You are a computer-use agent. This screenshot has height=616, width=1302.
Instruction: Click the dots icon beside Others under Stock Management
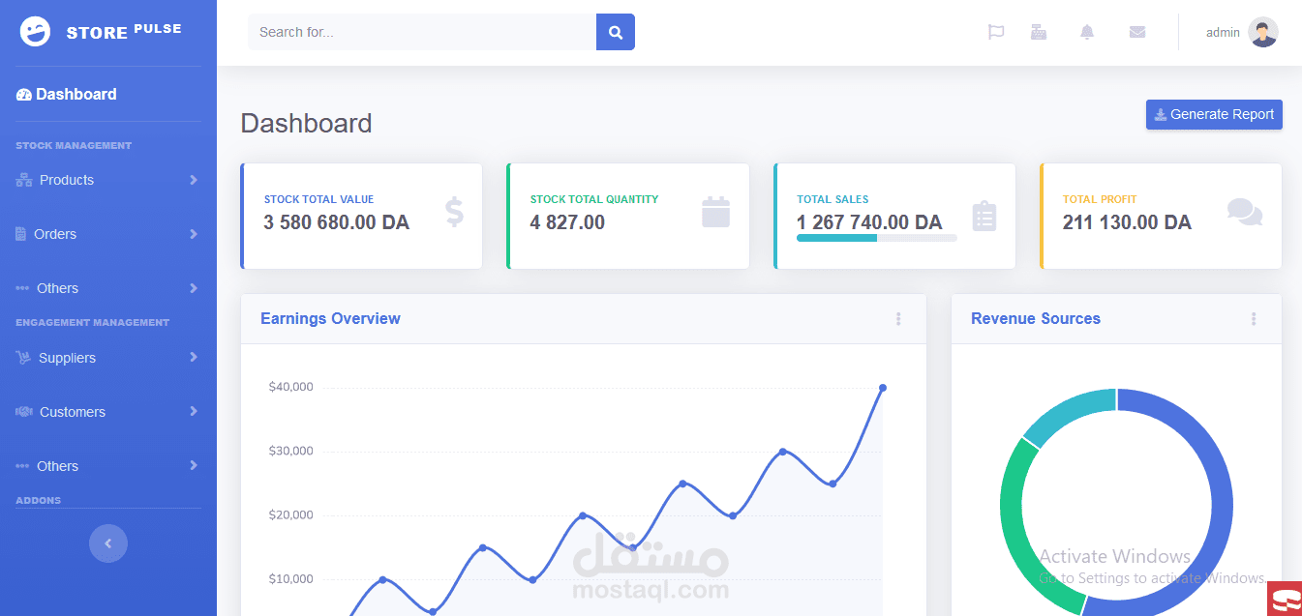(22, 288)
